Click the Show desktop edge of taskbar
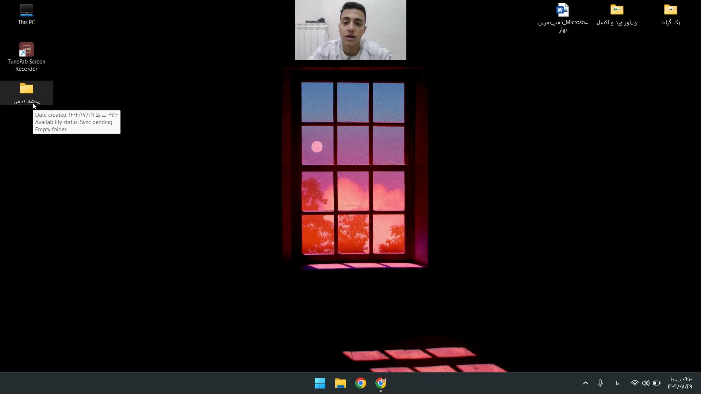Screen dimensions: 701x394 (x=699, y=383)
